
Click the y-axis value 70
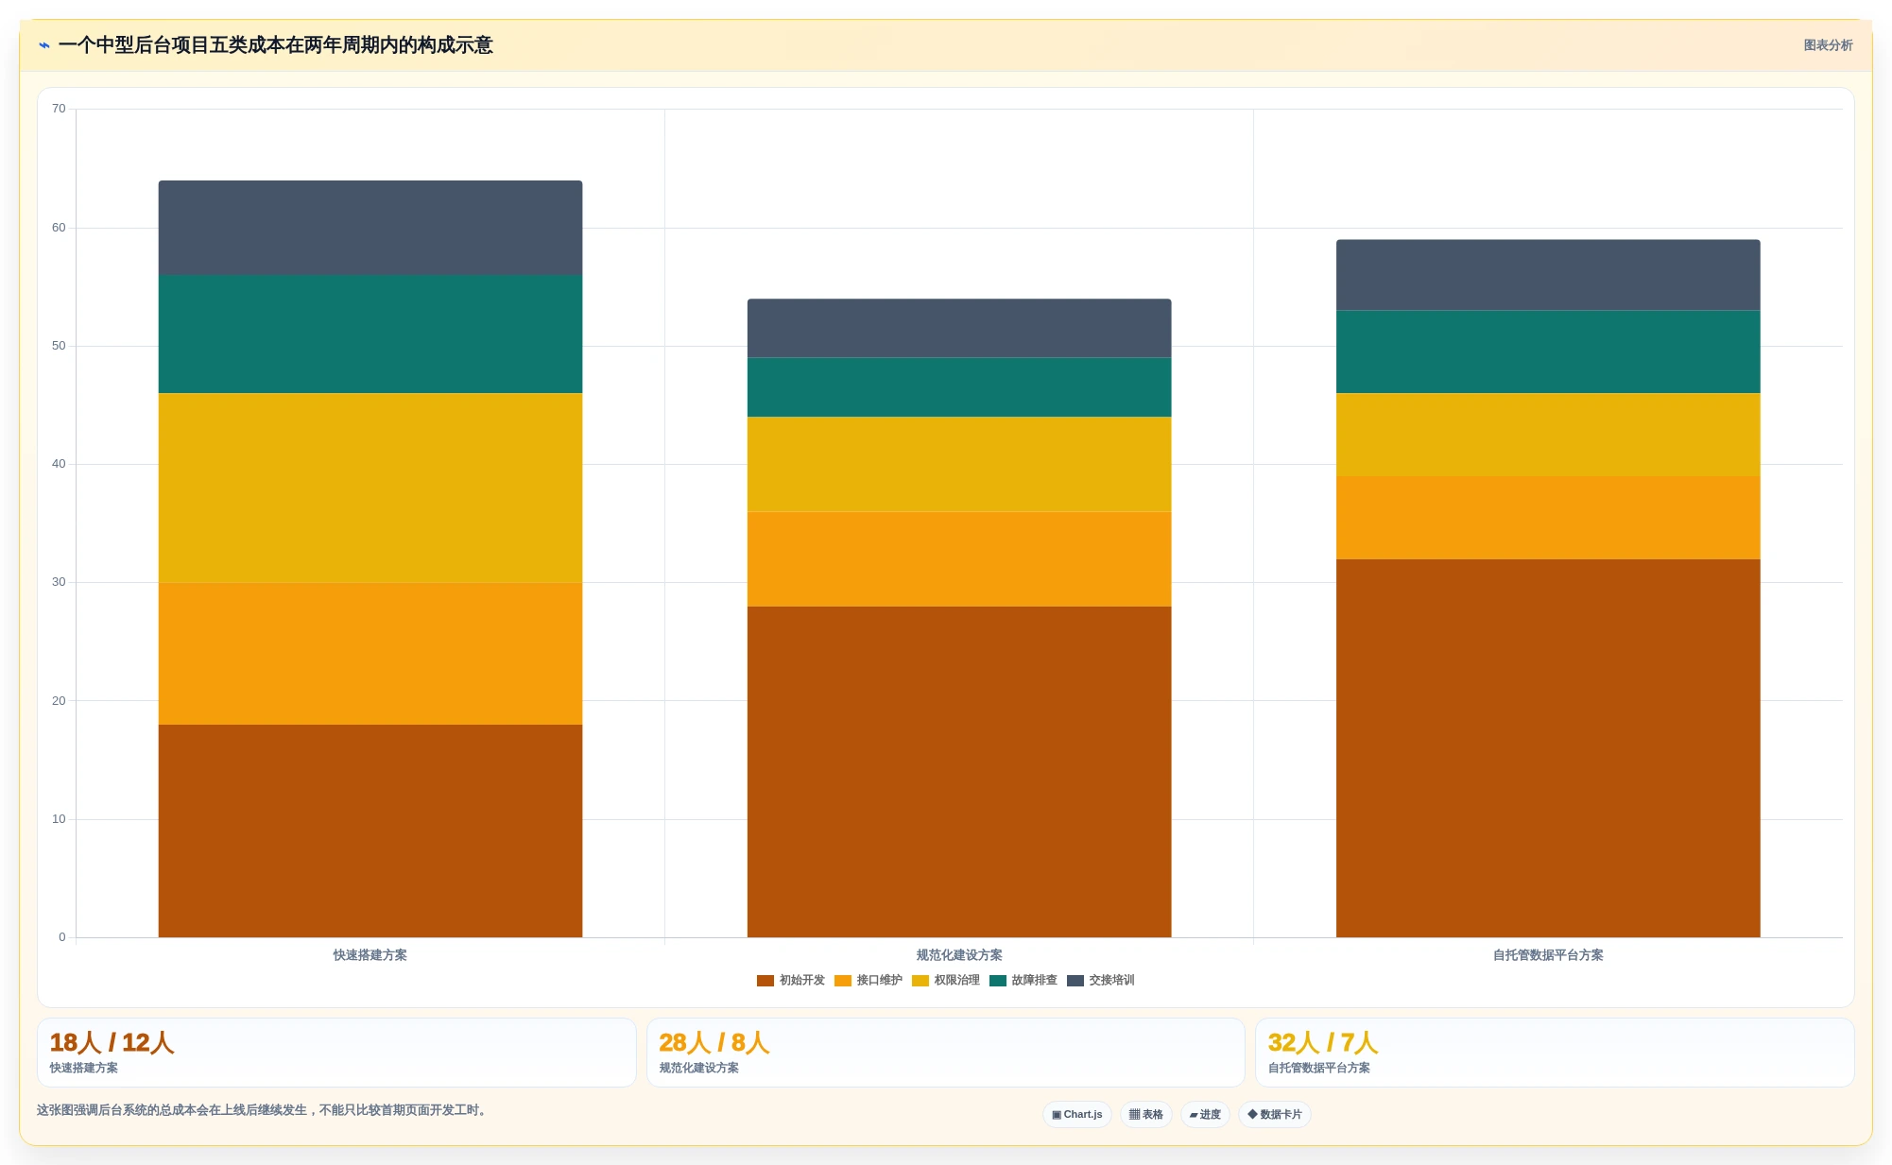click(59, 109)
